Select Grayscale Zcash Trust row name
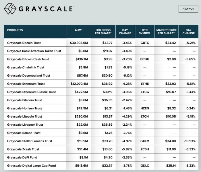 (23, 149)
